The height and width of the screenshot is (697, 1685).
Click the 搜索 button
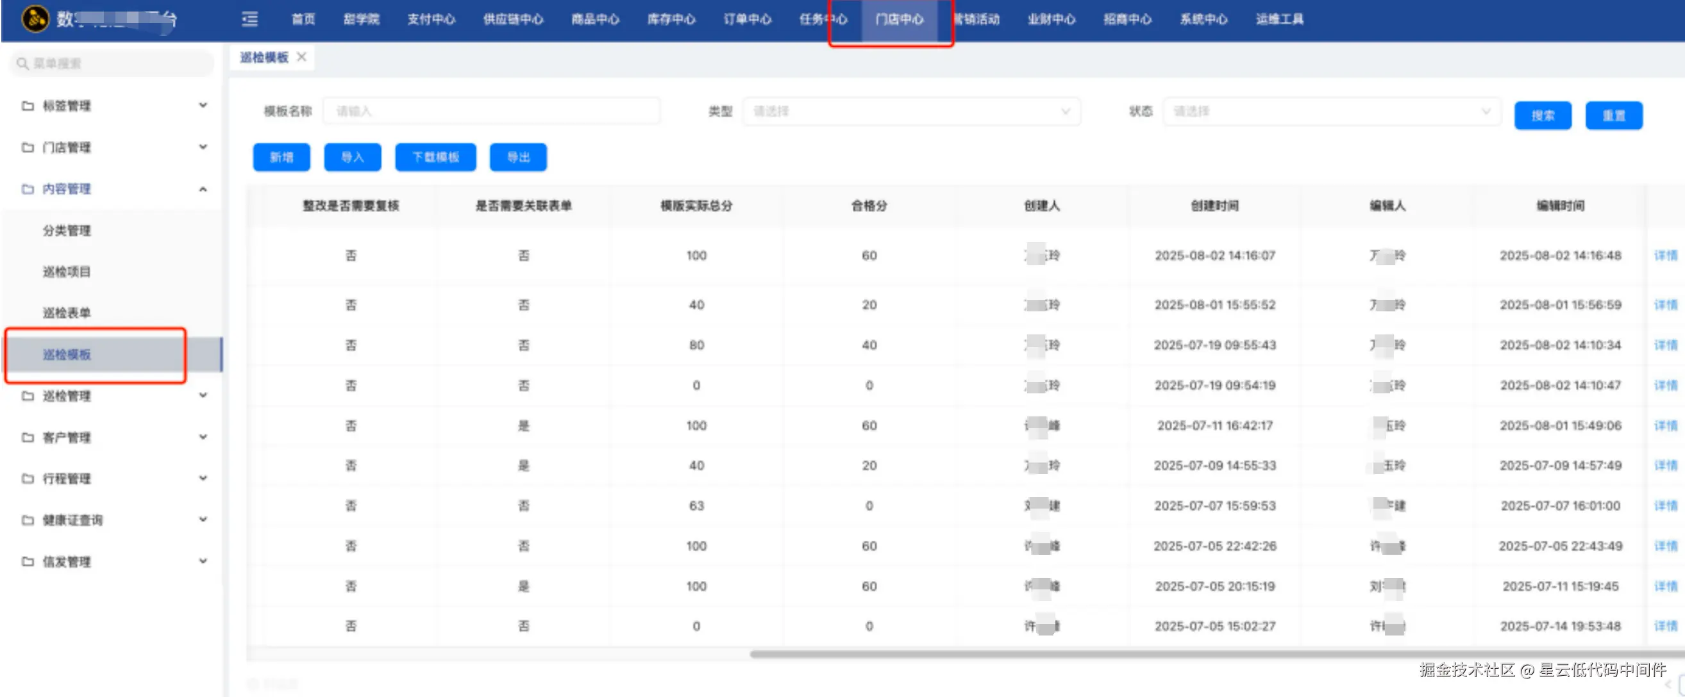(x=1543, y=115)
